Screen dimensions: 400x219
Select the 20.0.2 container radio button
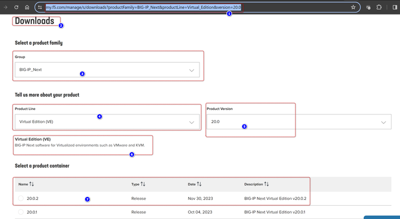click(21, 198)
